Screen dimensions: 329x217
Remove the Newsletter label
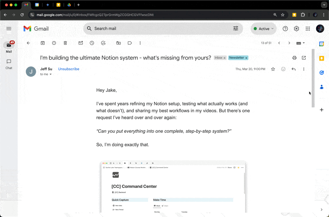click(246, 58)
